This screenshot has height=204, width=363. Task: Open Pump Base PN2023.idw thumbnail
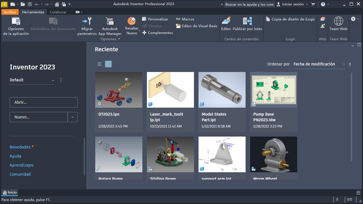[x=274, y=90]
